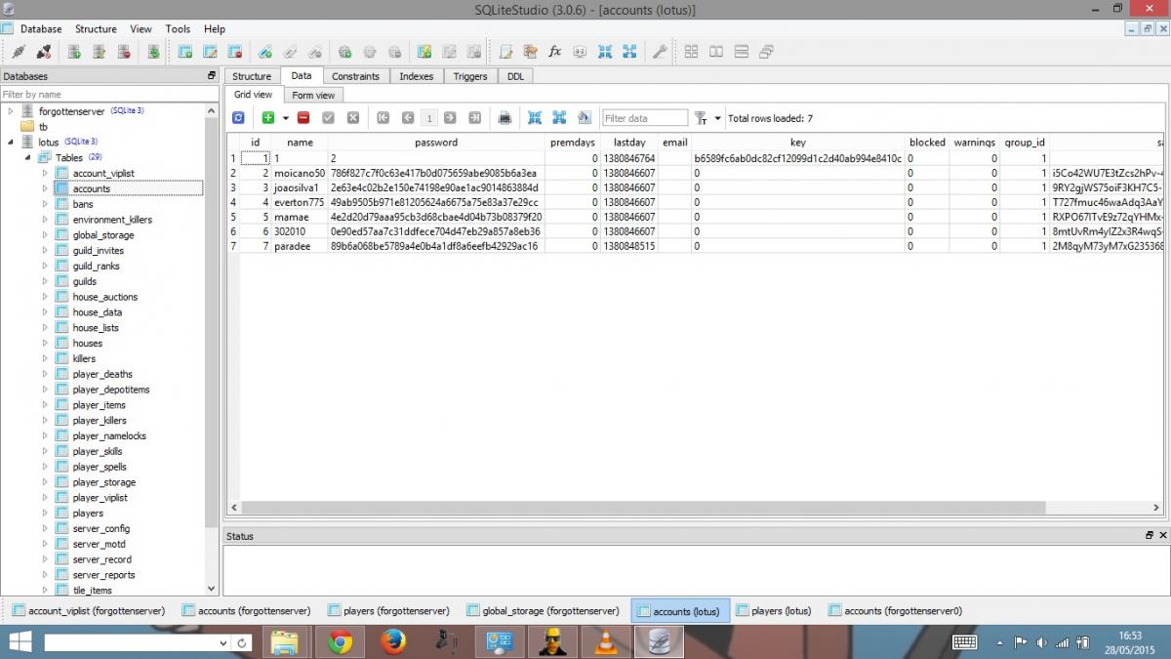1171x659 pixels.
Task: Click the apply filter funnel icon
Action: 701,118
